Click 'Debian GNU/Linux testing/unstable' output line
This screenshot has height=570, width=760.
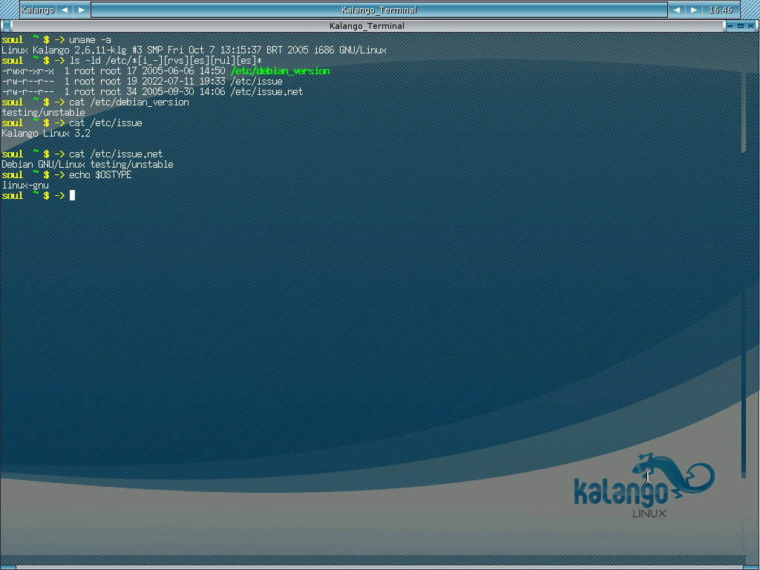[x=88, y=164]
